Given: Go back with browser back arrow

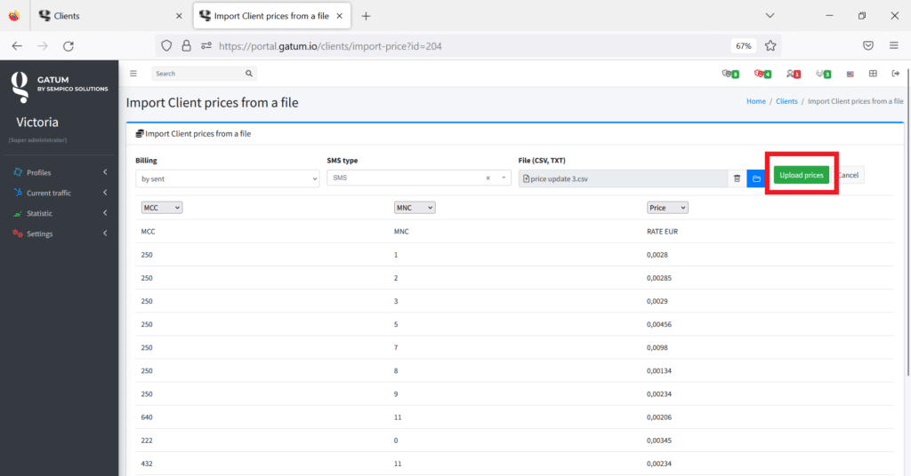Looking at the screenshot, I should tap(17, 46).
